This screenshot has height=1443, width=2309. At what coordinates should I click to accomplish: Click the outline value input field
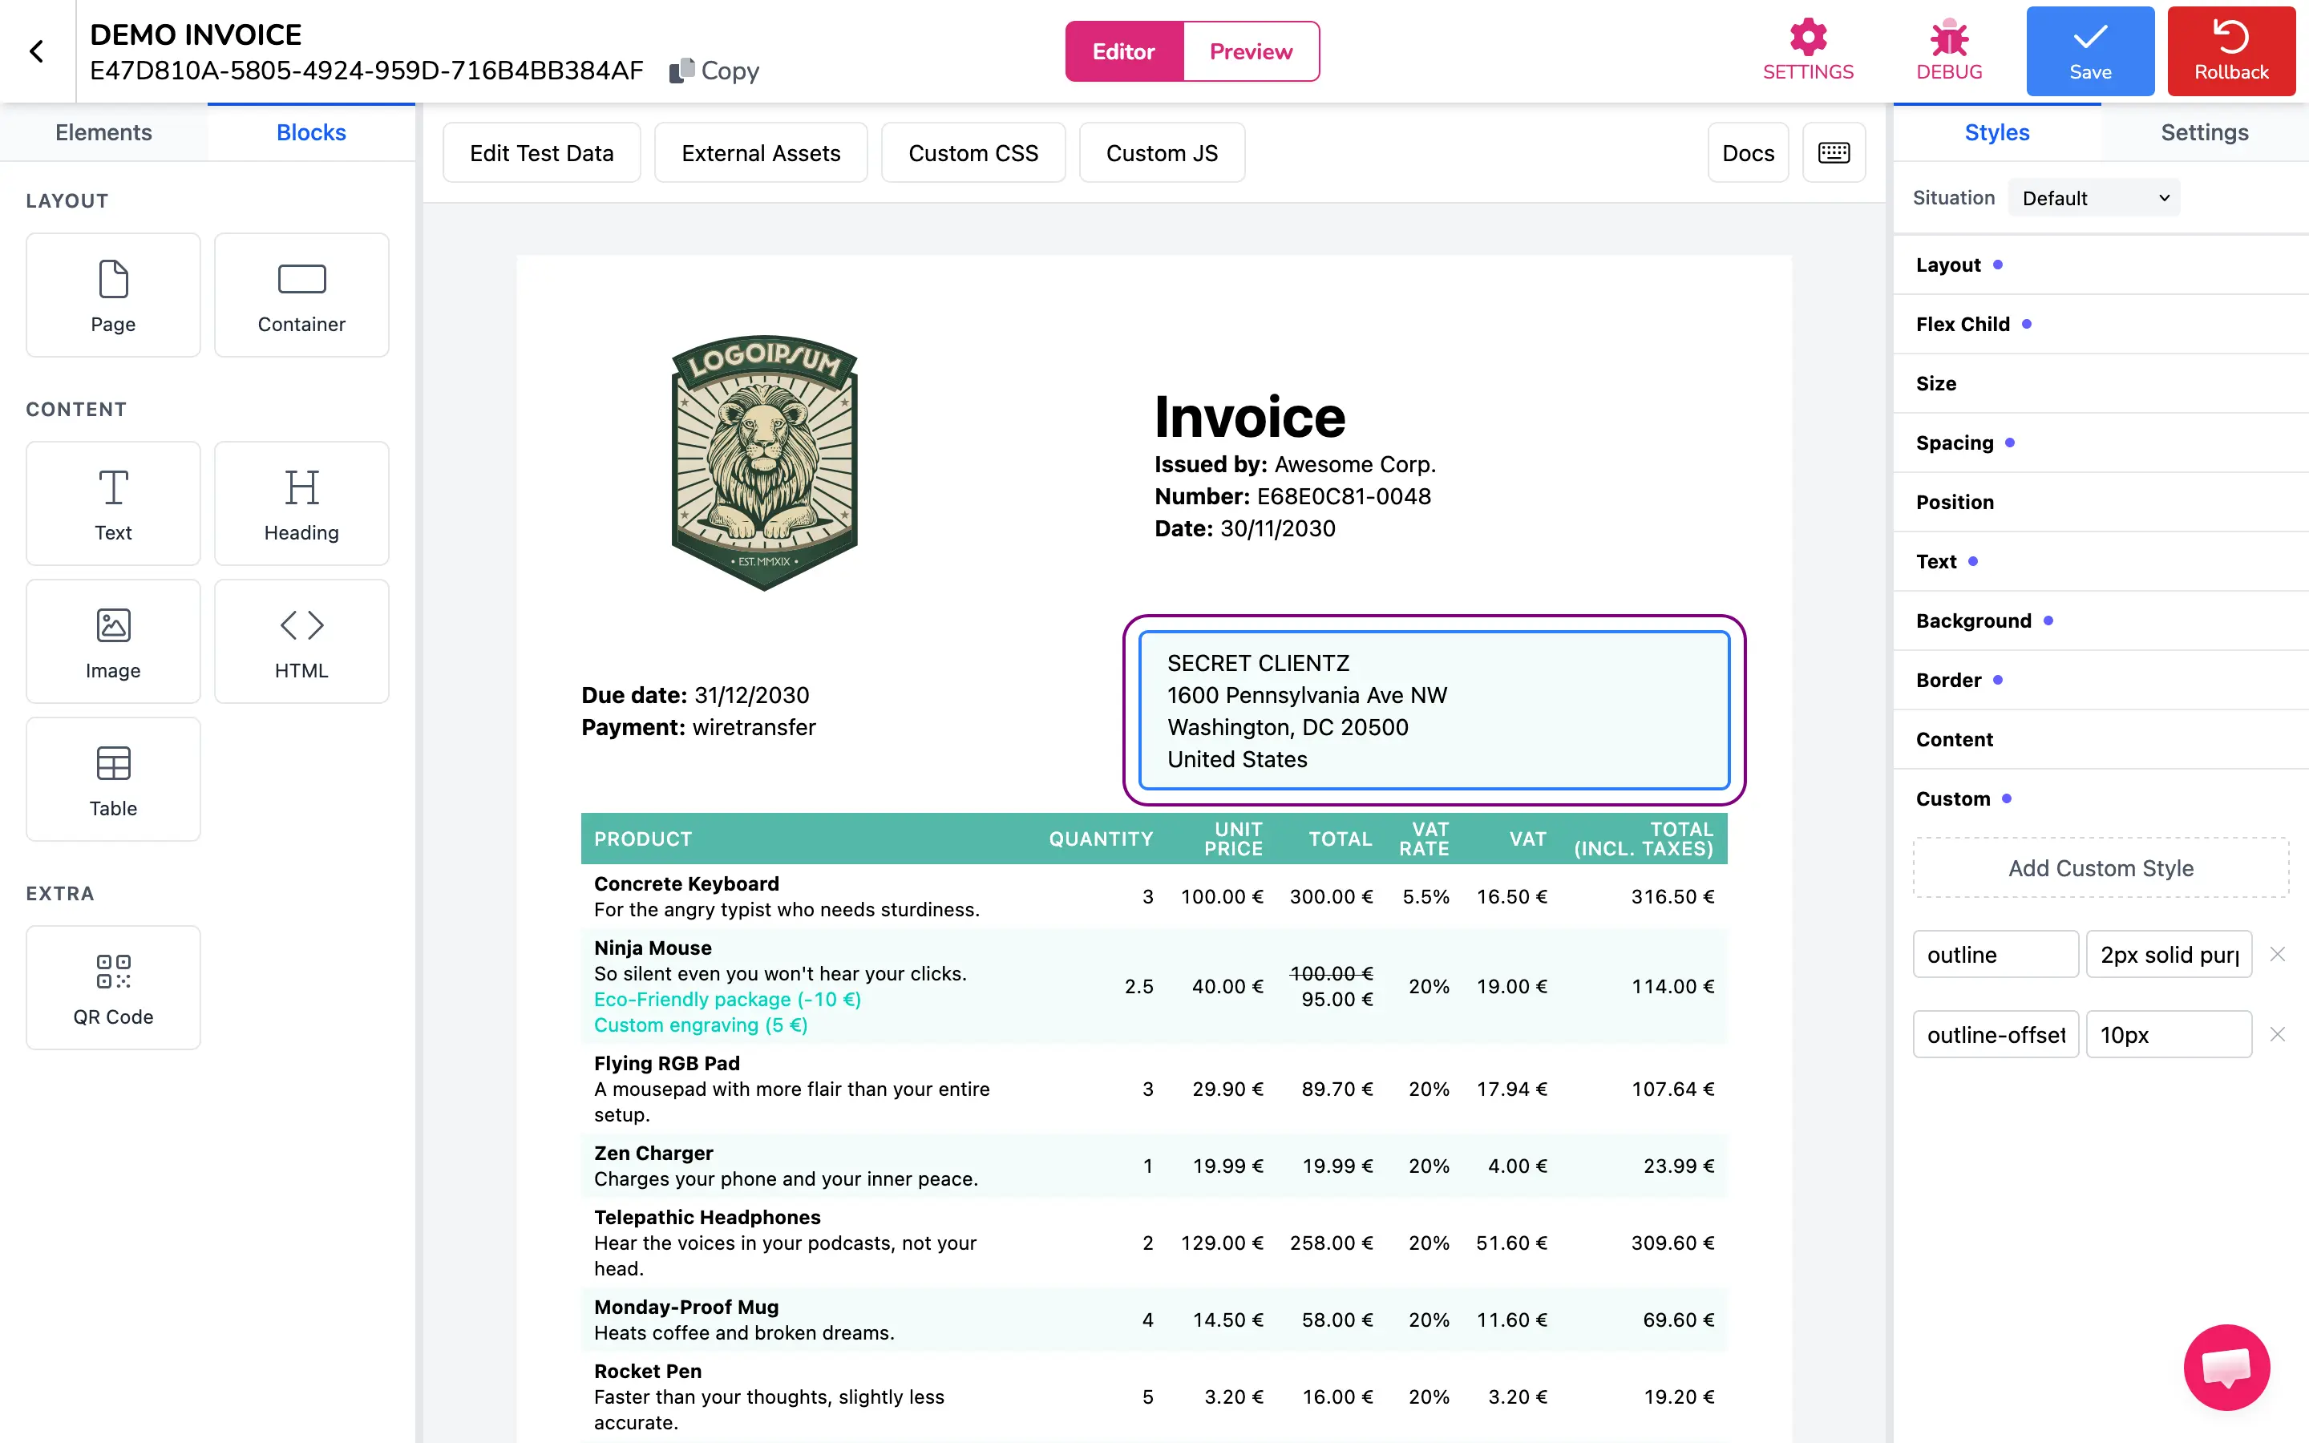(x=2168, y=954)
